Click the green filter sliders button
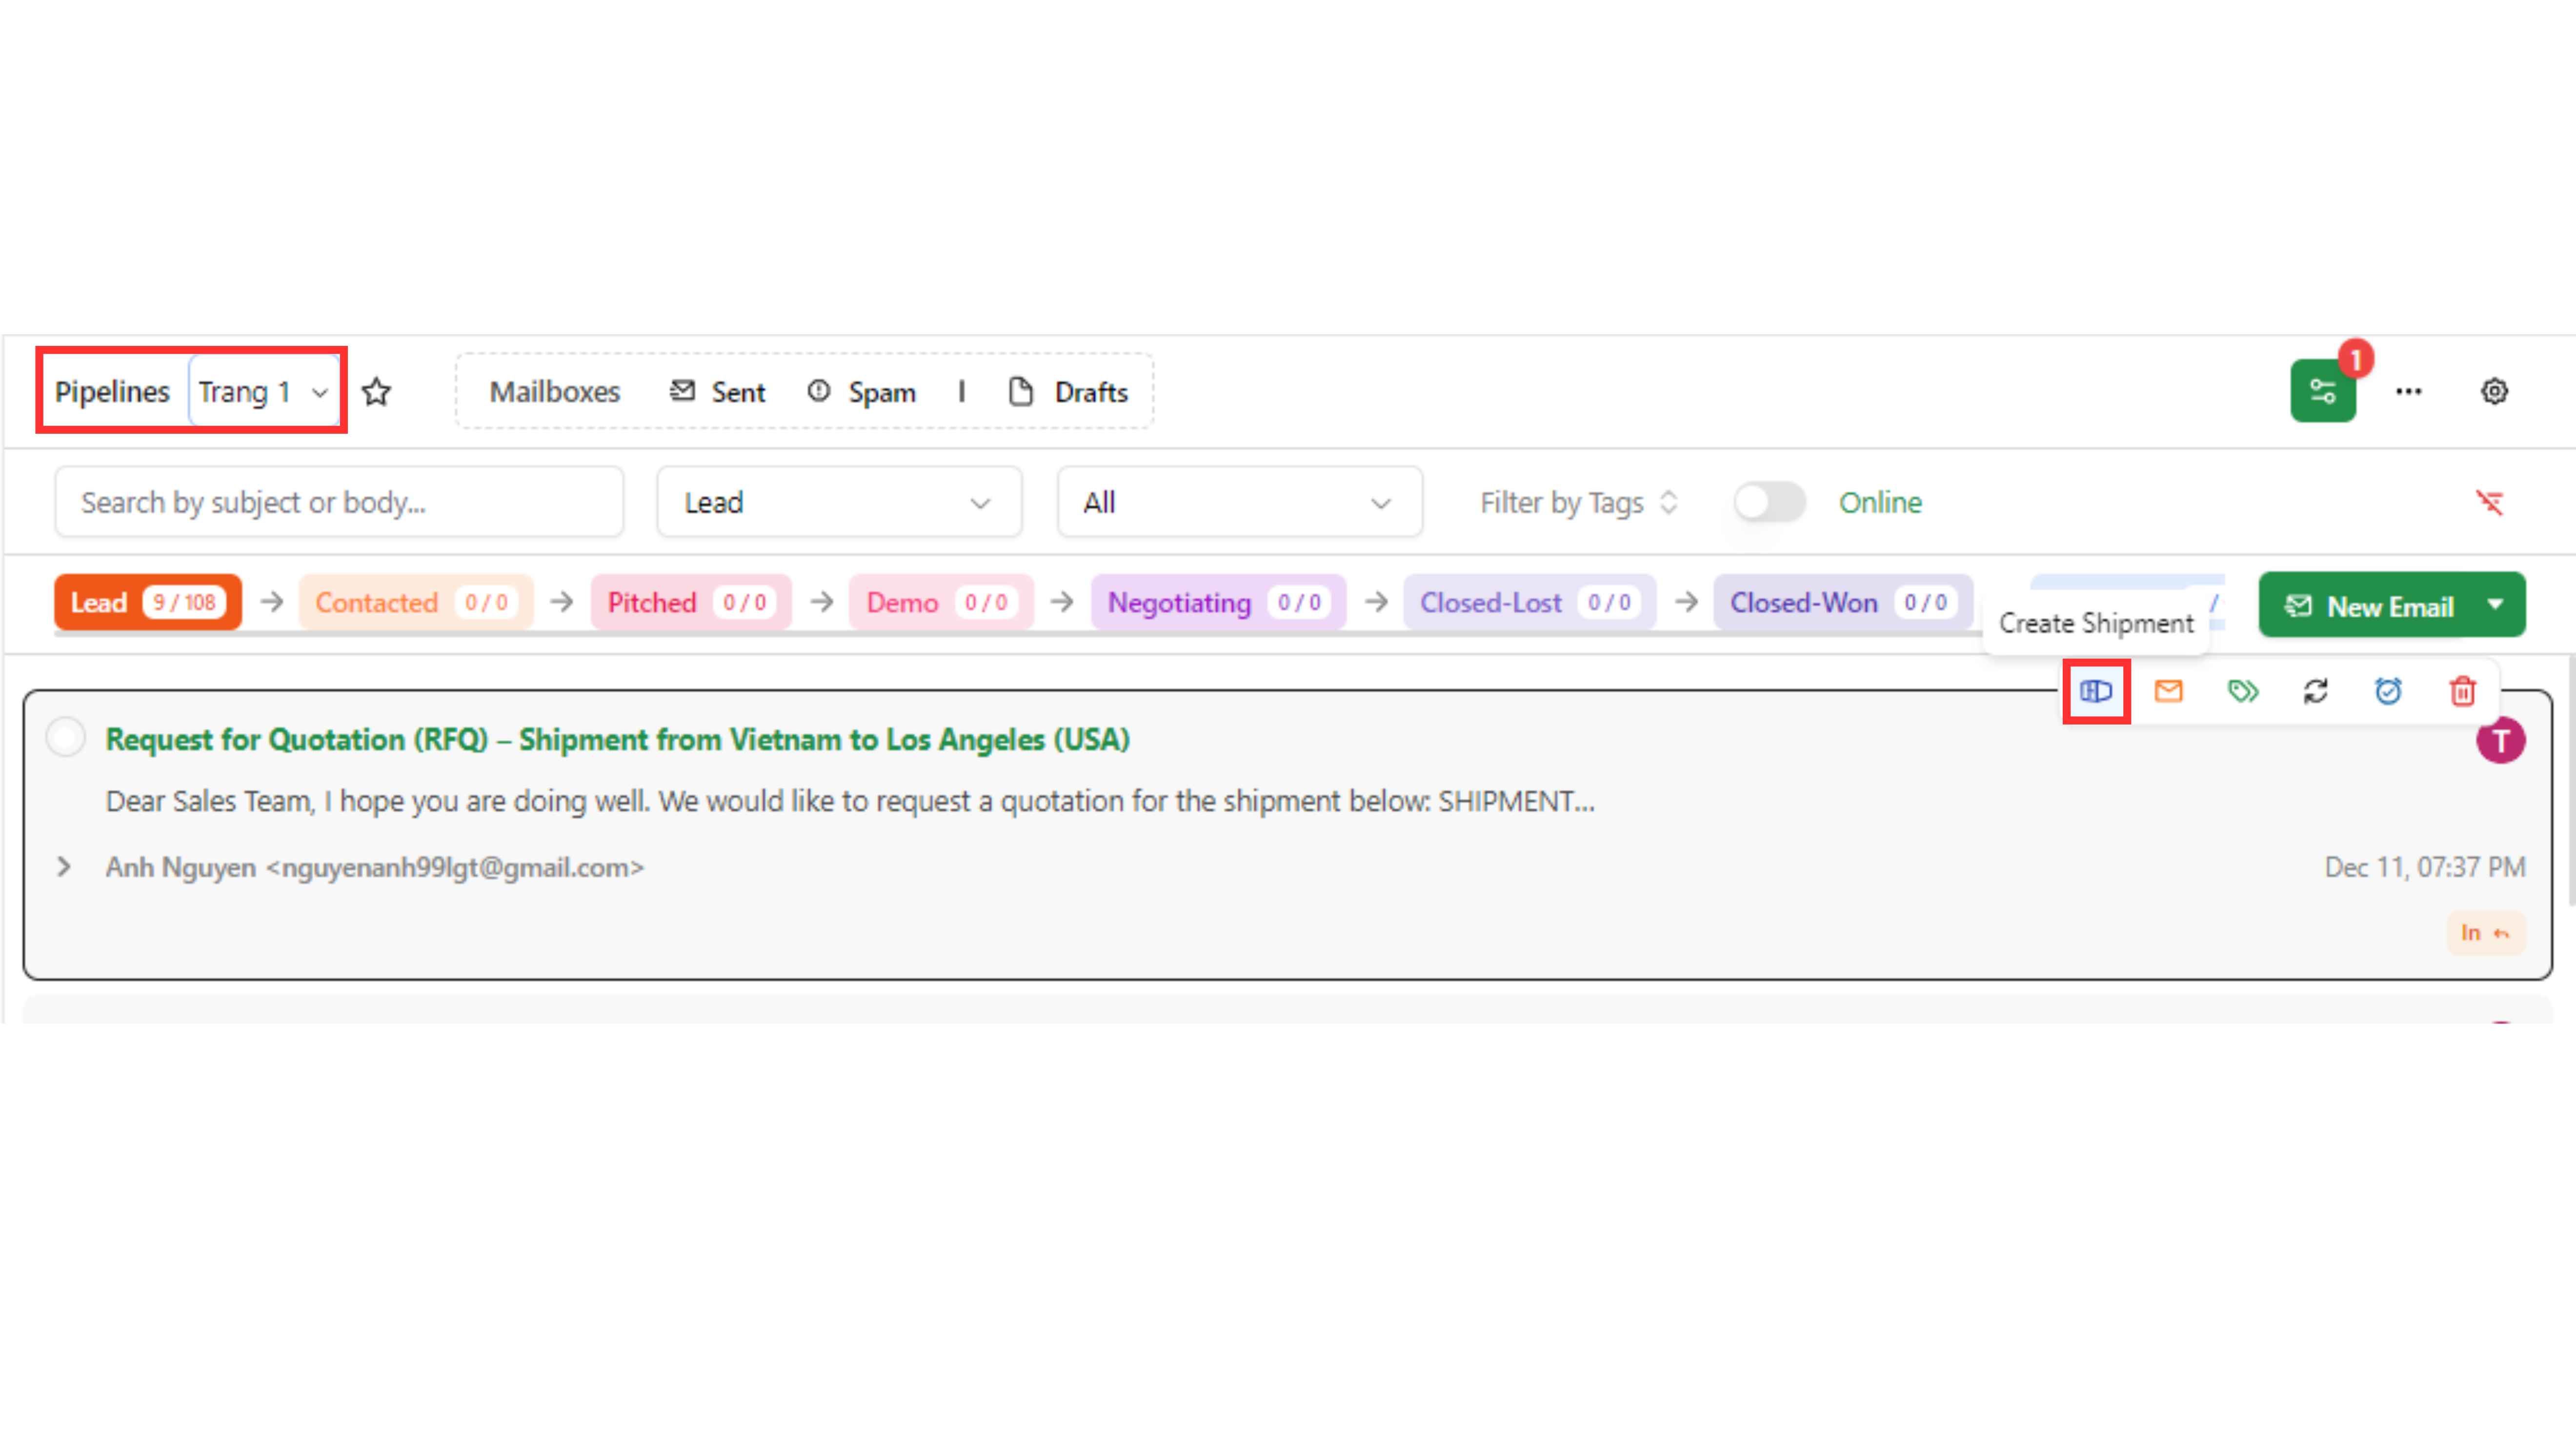The height and width of the screenshot is (1449, 2576). 2322,391
